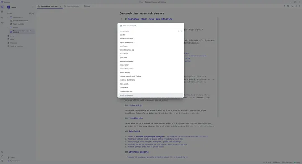Switch to the third open tab

point(87,6)
